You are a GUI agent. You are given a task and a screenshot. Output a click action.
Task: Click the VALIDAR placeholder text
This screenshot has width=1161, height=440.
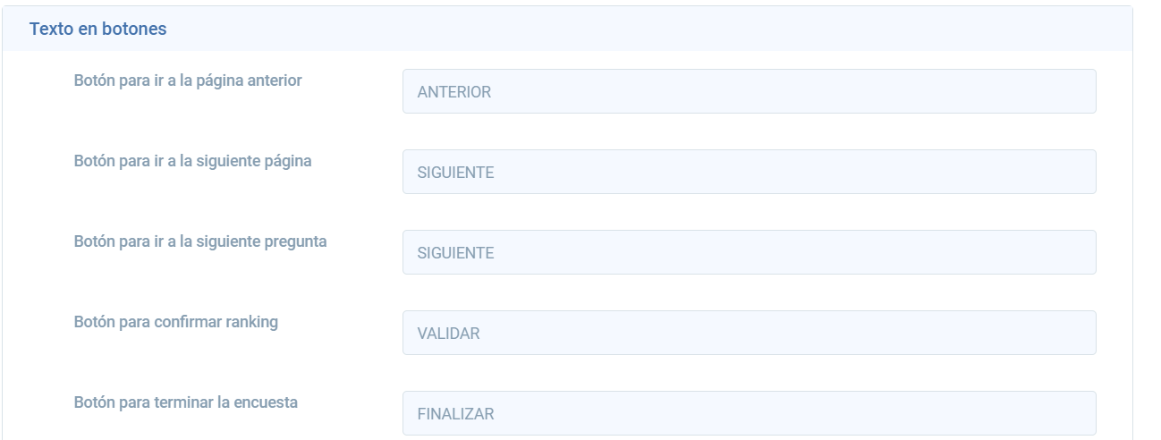tap(448, 334)
